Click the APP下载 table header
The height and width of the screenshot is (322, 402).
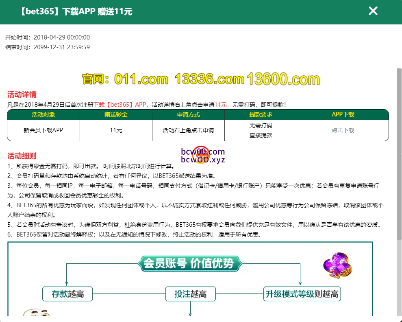pos(343,114)
